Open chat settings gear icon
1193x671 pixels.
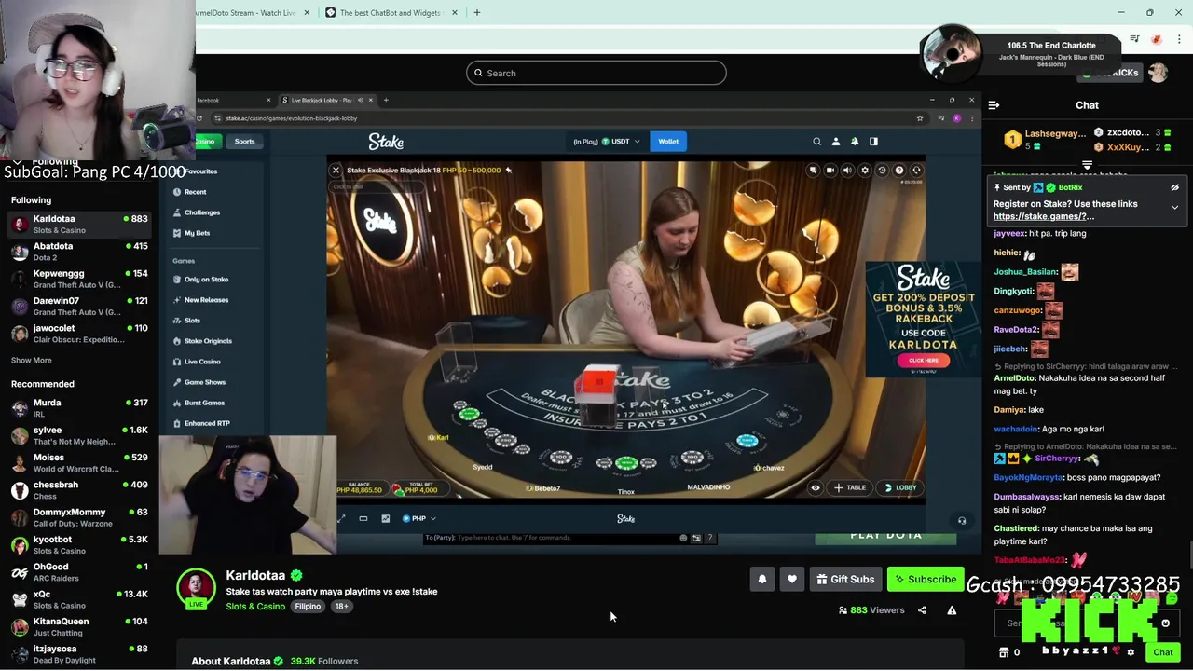(1131, 652)
